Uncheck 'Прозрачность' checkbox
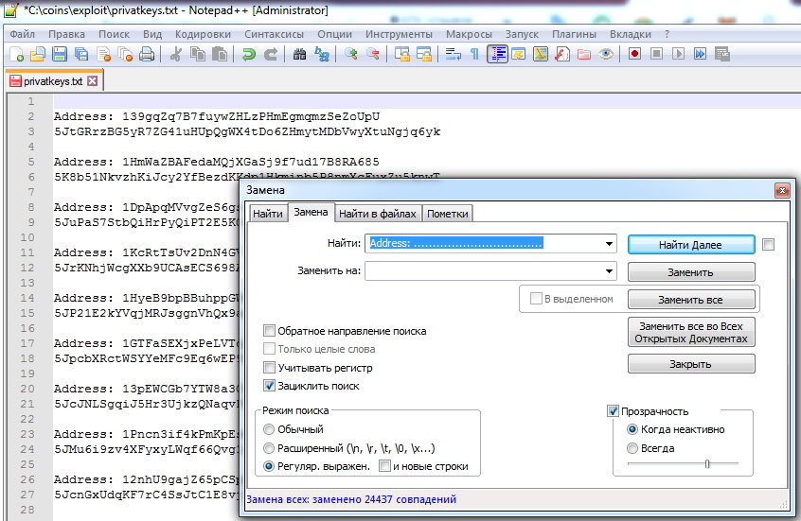Image resolution: width=801 pixels, height=521 pixels. [613, 411]
